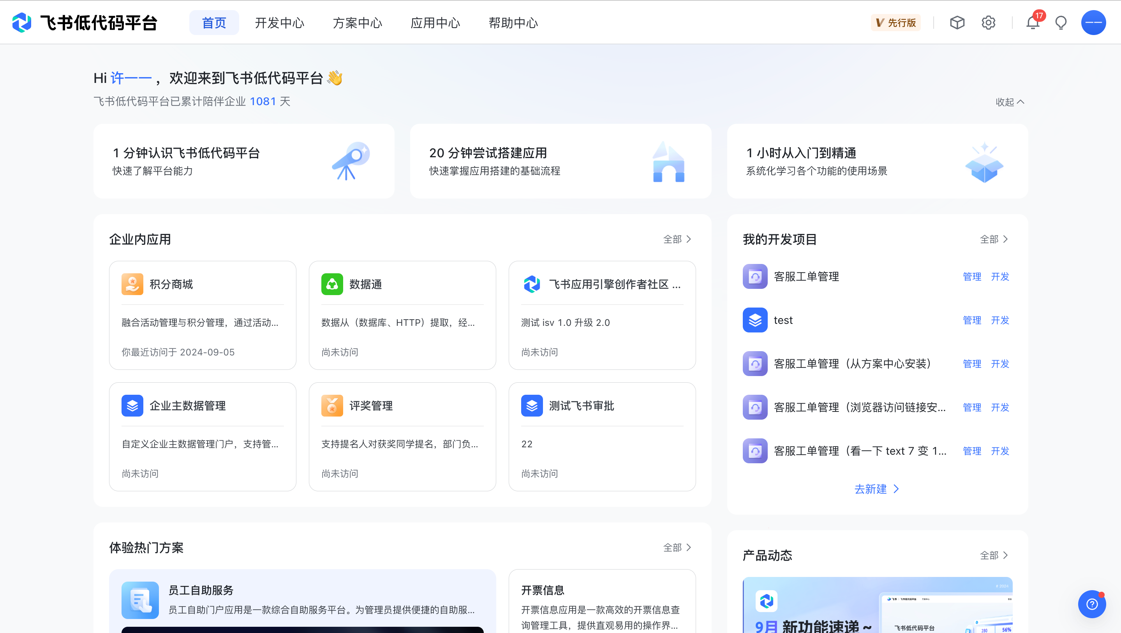1121x633 pixels.
Task: Click the 员工自助服务 solution icon
Action: (140, 600)
